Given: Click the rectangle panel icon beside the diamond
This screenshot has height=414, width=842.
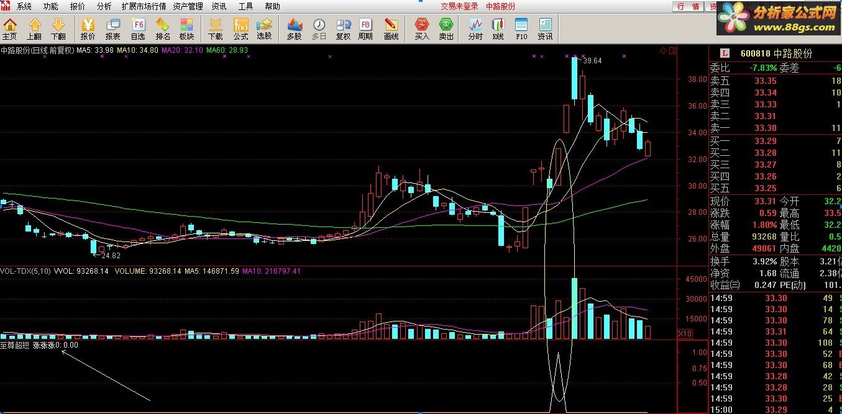Looking at the screenshot, I should click(672, 50).
